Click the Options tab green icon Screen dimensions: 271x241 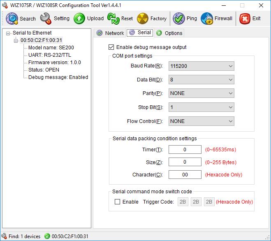click(159, 33)
